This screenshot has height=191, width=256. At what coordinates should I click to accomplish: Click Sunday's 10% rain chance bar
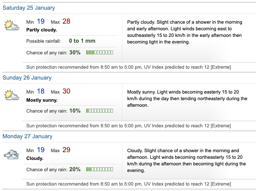click(x=99, y=111)
